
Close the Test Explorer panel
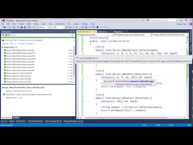click(74, 32)
